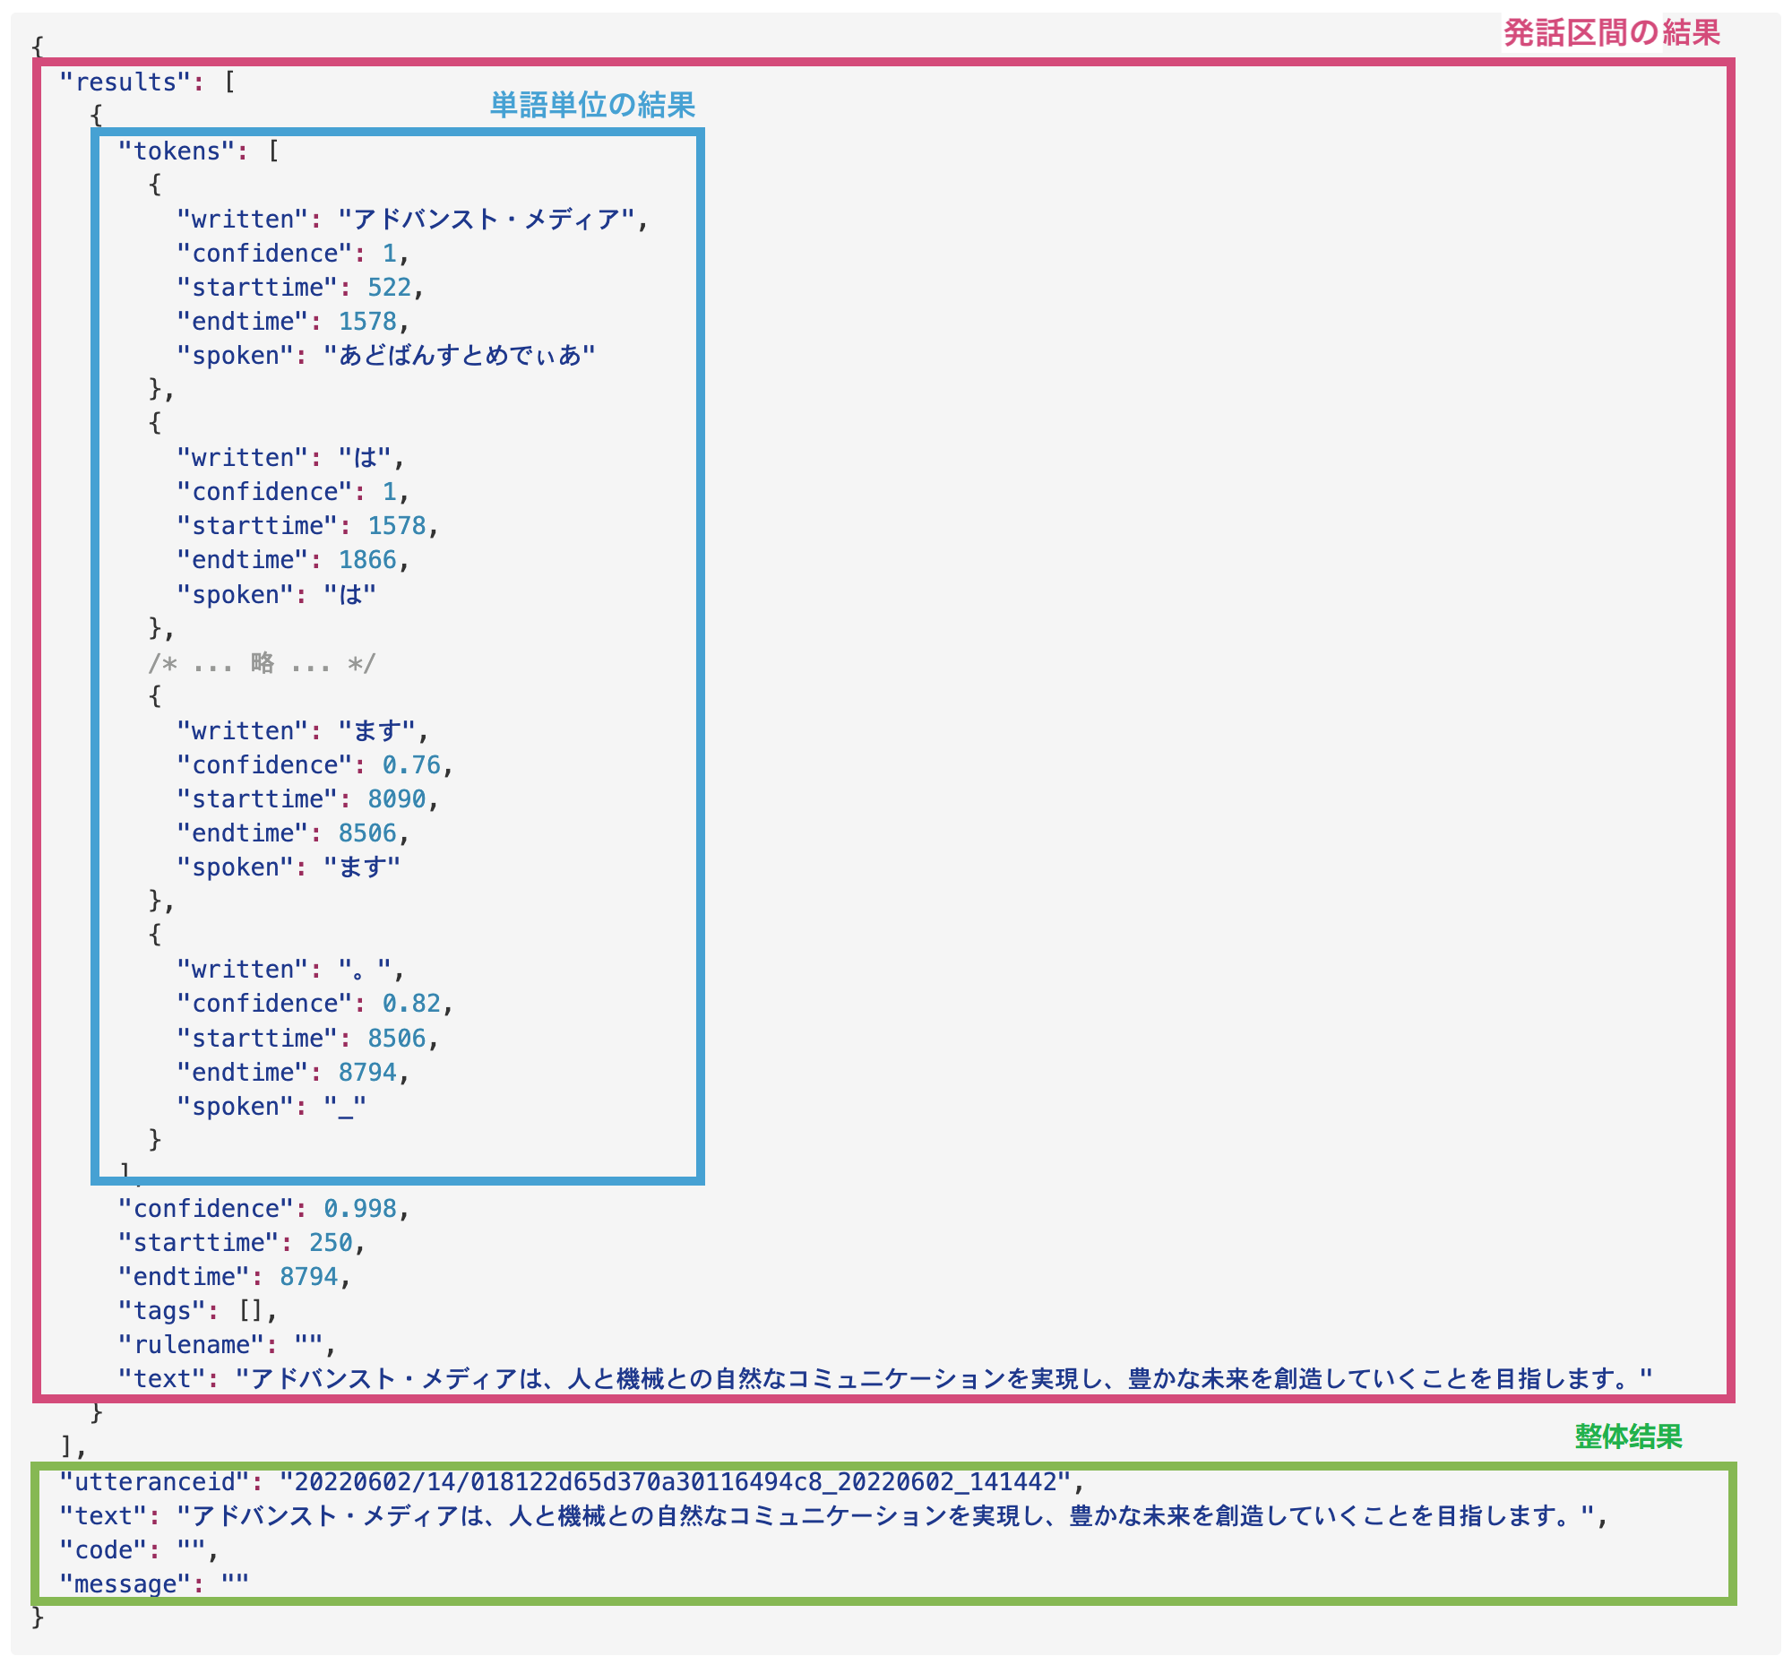Click the utteranceid value 20220602/14/018122d65d370a30116494c8_20220602_141442
Screen dimensions: 1792x1665
pyautogui.click(x=676, y=1482)
